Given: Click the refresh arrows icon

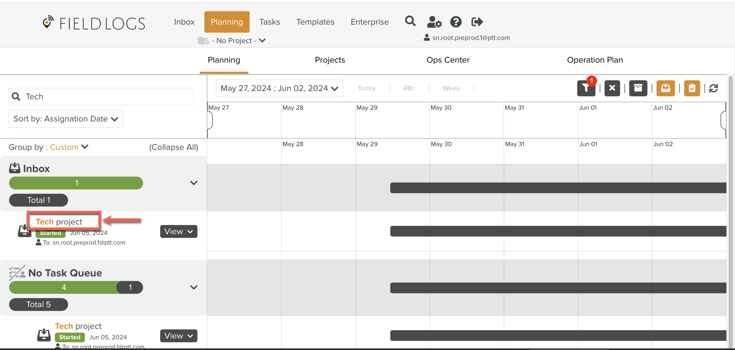Looking at the screenshot, I should point(714,88).
